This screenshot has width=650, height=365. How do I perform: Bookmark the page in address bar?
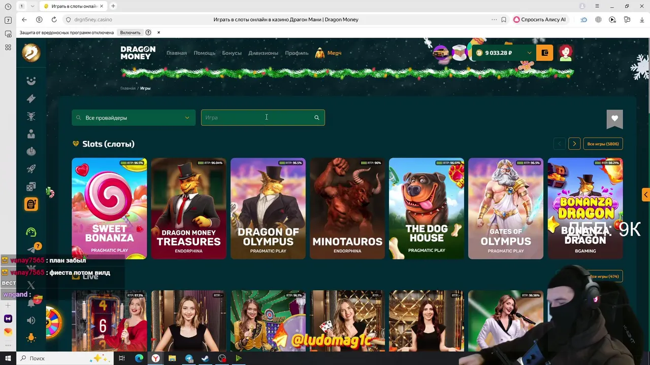click(x=504, y=20)
